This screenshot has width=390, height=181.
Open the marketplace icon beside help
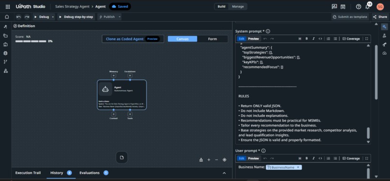[x=343, y=7]
